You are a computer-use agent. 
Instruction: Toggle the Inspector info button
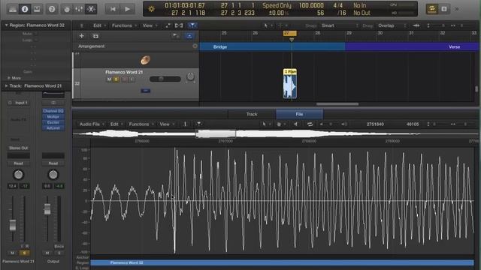[25, 9]
